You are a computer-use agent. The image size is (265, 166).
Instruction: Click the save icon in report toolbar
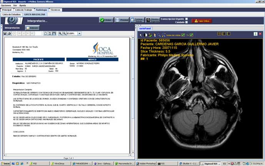(x=5, y=34)
